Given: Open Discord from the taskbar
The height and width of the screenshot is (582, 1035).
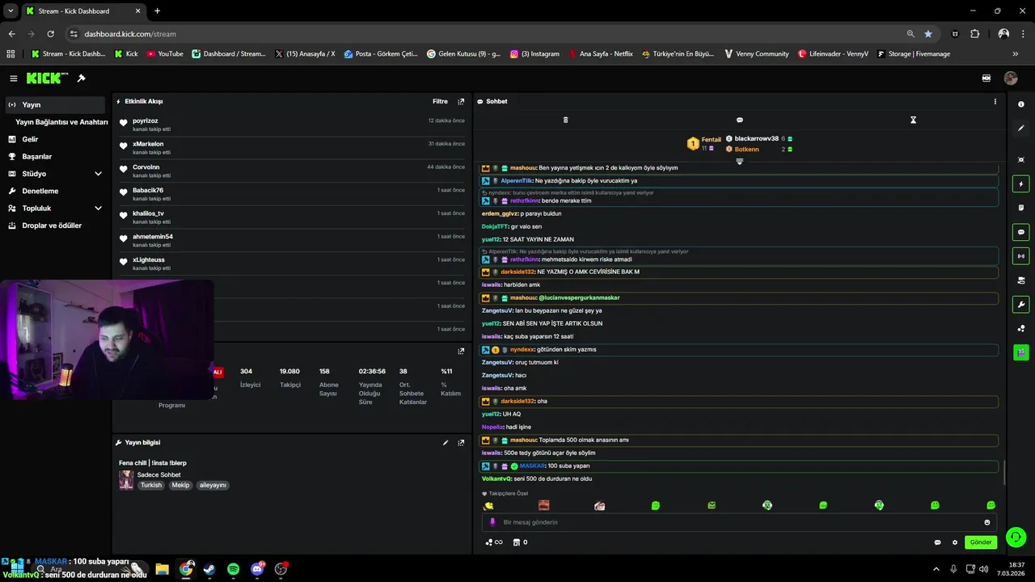Looking at the screenshot, I should click(257, 569).
